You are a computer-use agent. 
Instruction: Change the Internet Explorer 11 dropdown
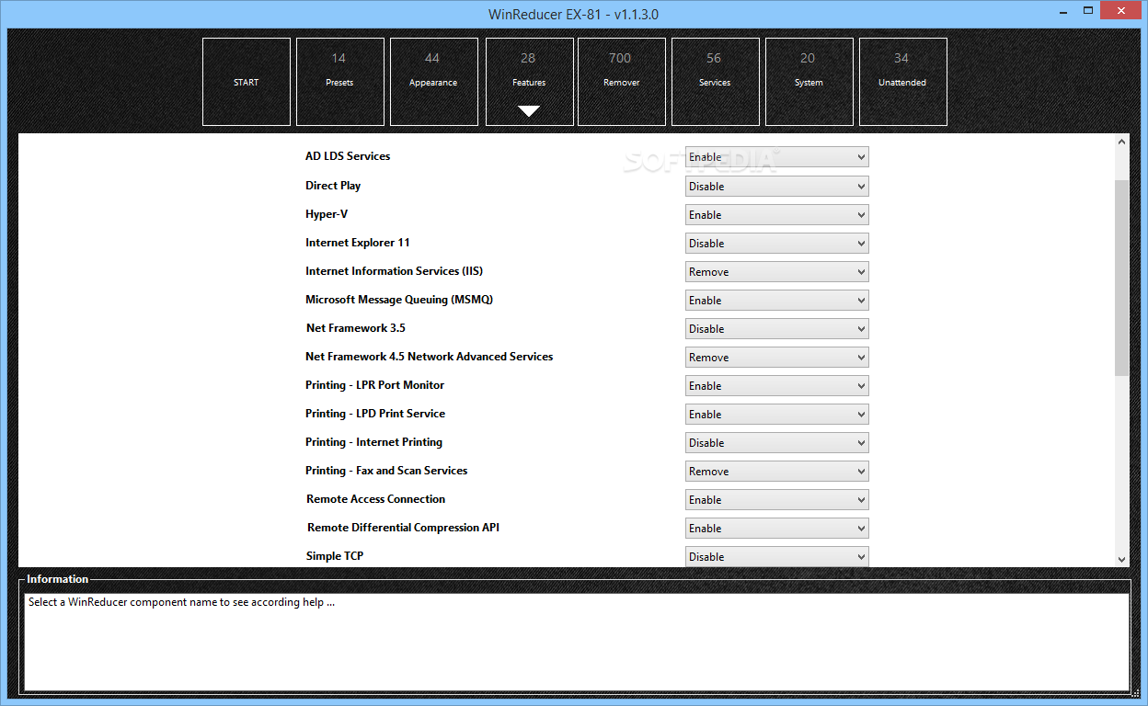[777, 244]
